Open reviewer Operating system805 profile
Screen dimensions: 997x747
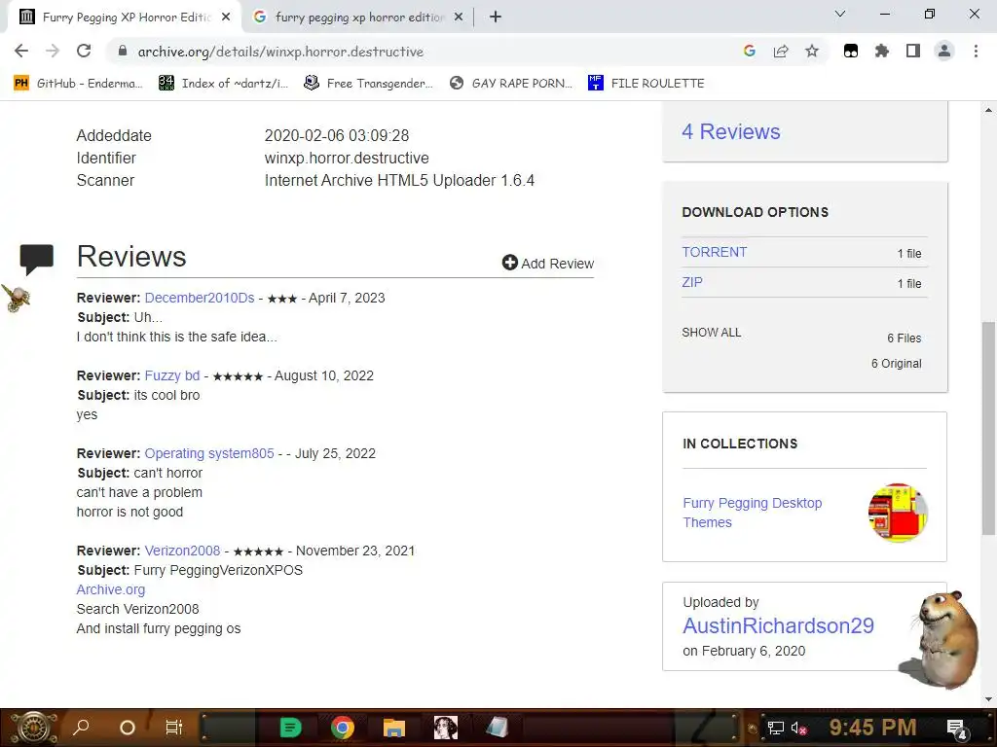(x=209, y=453)
